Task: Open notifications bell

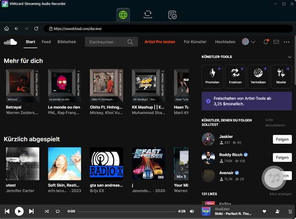Action: 266,42
